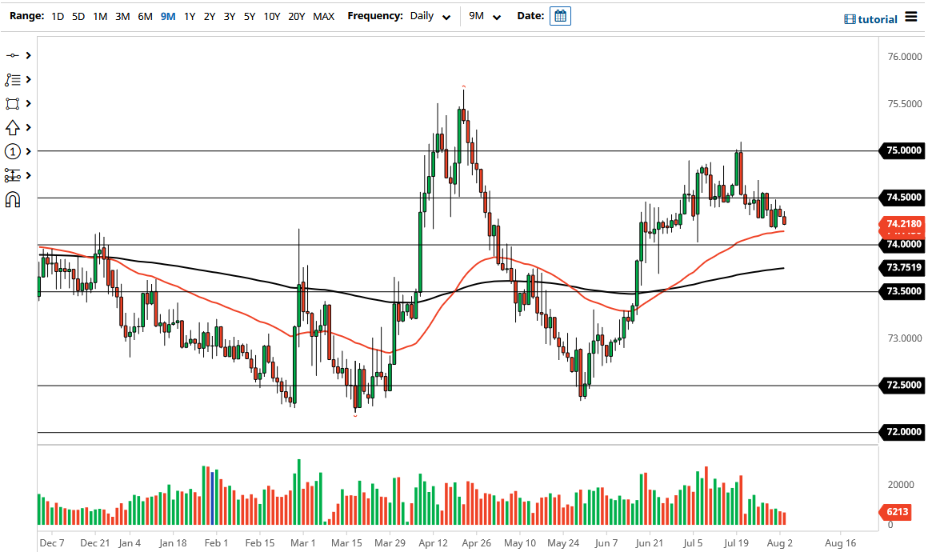The image size is (928, 556).
Task: Switch to the MAX range
Action: pyautogui.click(x=324, y=16)
